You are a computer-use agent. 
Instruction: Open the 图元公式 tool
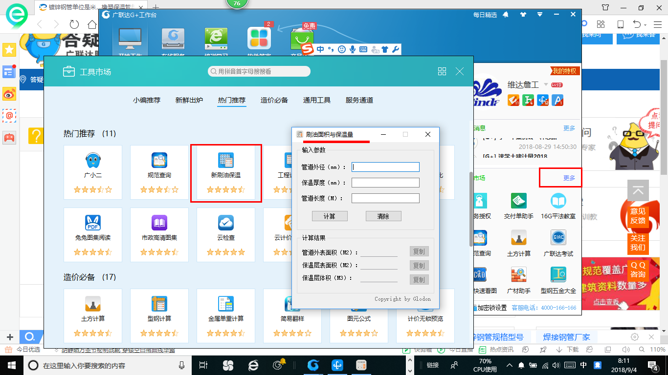click(x=359, y=315)
